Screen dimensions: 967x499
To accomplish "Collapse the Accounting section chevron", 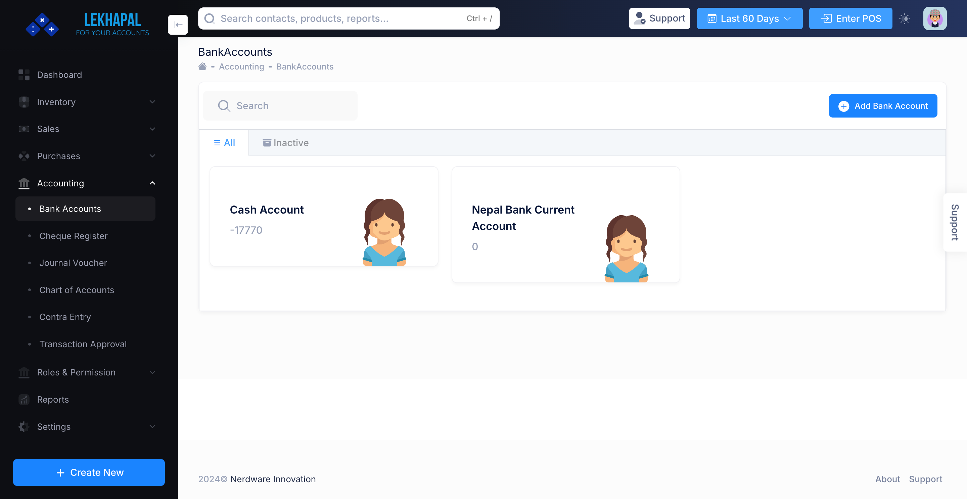I will pos(152,183).
